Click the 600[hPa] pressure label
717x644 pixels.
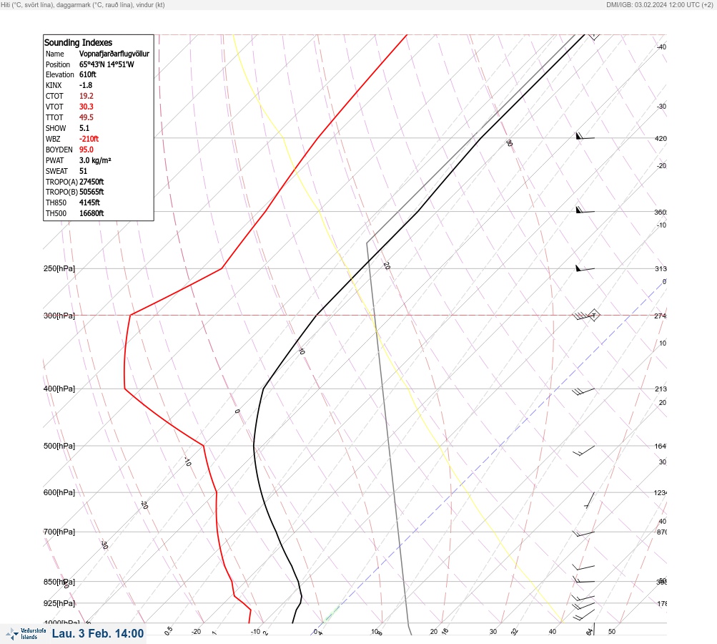pos(59,492)
